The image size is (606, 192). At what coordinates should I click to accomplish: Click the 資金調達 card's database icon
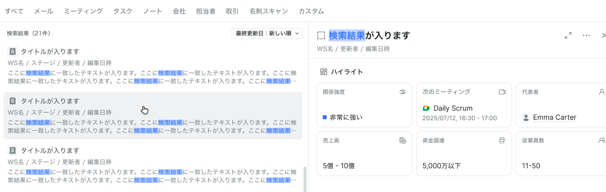click(x=502, y=140)
